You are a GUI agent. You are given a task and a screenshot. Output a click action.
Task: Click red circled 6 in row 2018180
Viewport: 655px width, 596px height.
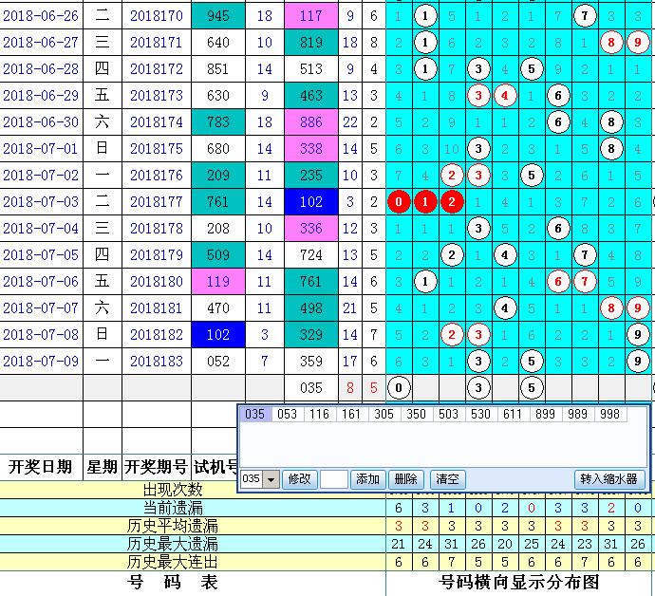click(558, 282)
